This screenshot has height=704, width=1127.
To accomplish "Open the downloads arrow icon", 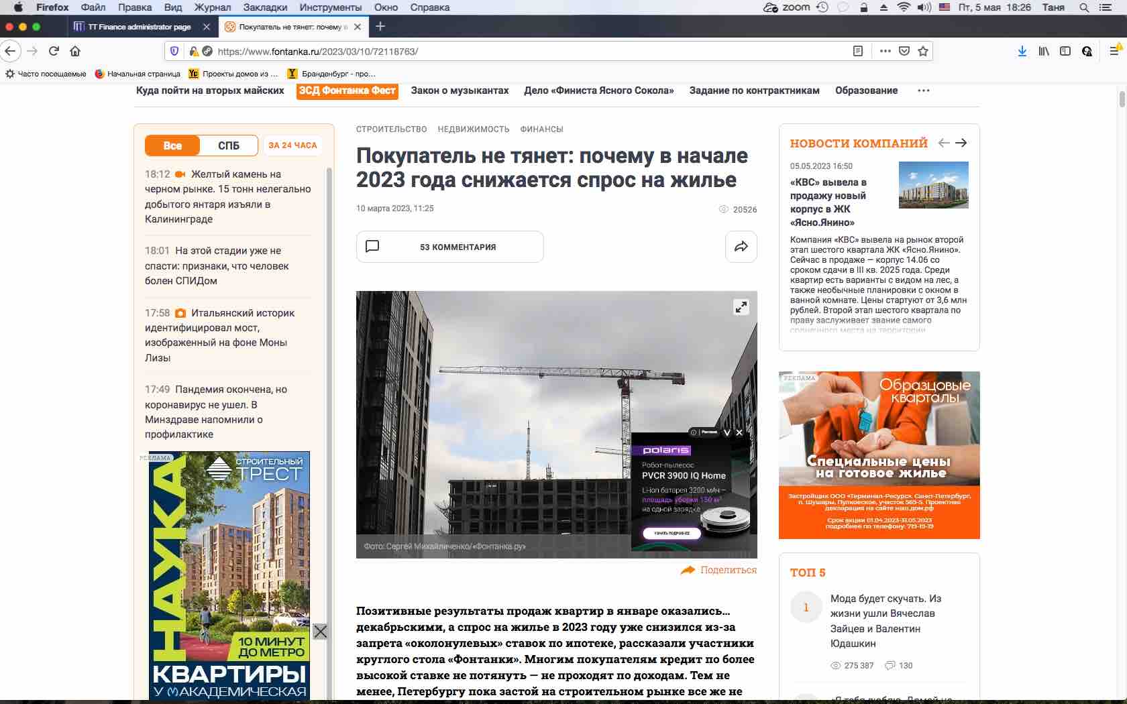I will [1022, 51].
